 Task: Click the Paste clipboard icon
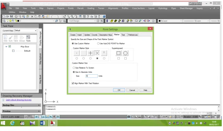coord(39,16)
